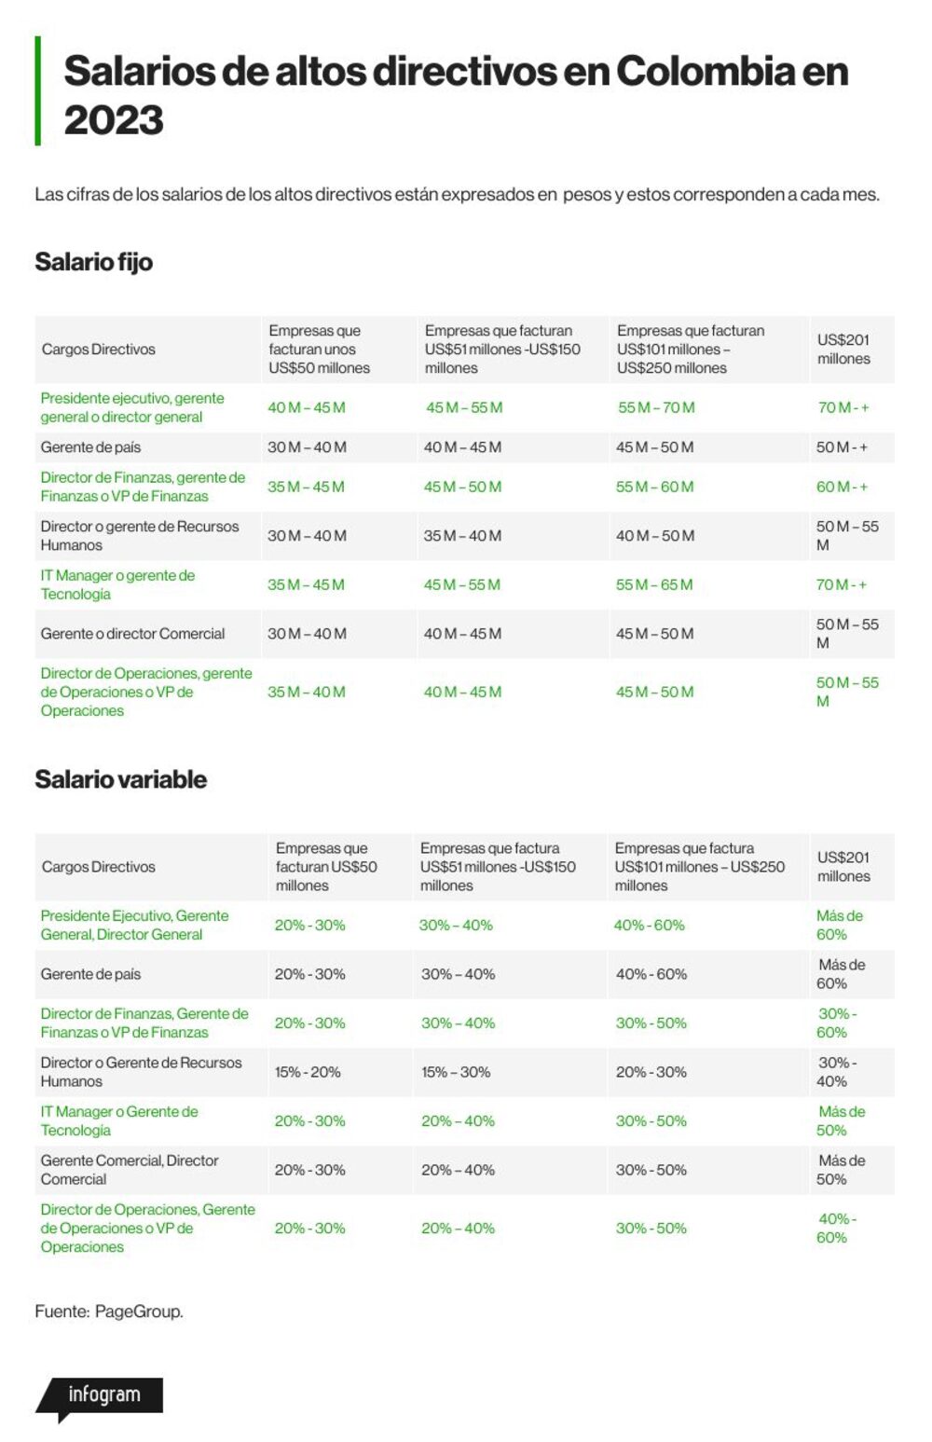The height and width of the screenshot is (1442, 932).
Task: Select 'Gerente o director Comercial' row label
Action: point(132,634)
